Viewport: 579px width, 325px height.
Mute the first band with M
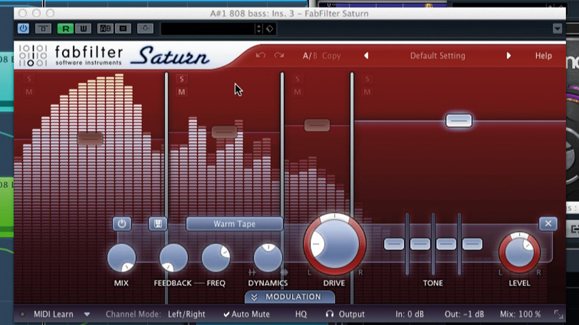click(x=29, y=92)
